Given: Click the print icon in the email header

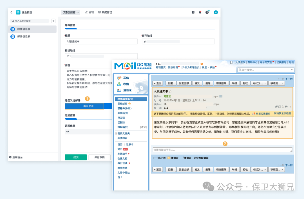Looking at the screenshot, I should [286, 107].
